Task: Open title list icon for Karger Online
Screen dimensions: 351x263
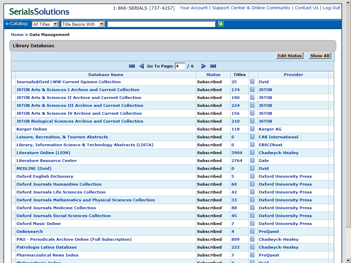Action: (x=252, y=129)
